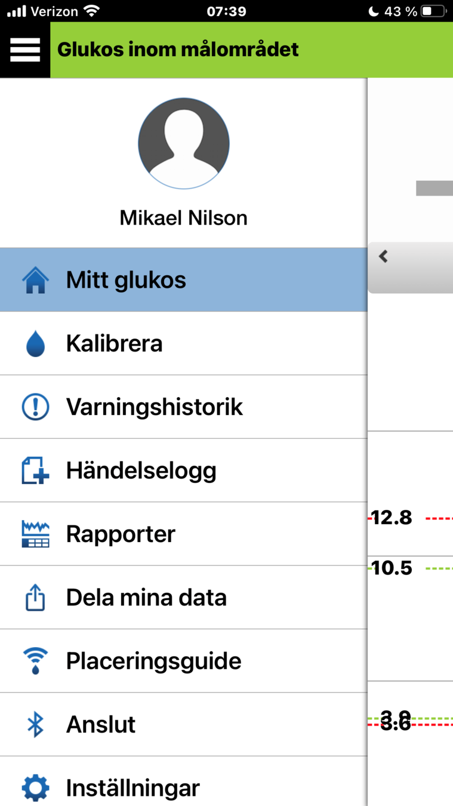
Task: Click the Inställningar gear icon
Action: pyautogui.click(x=35, y=787)
